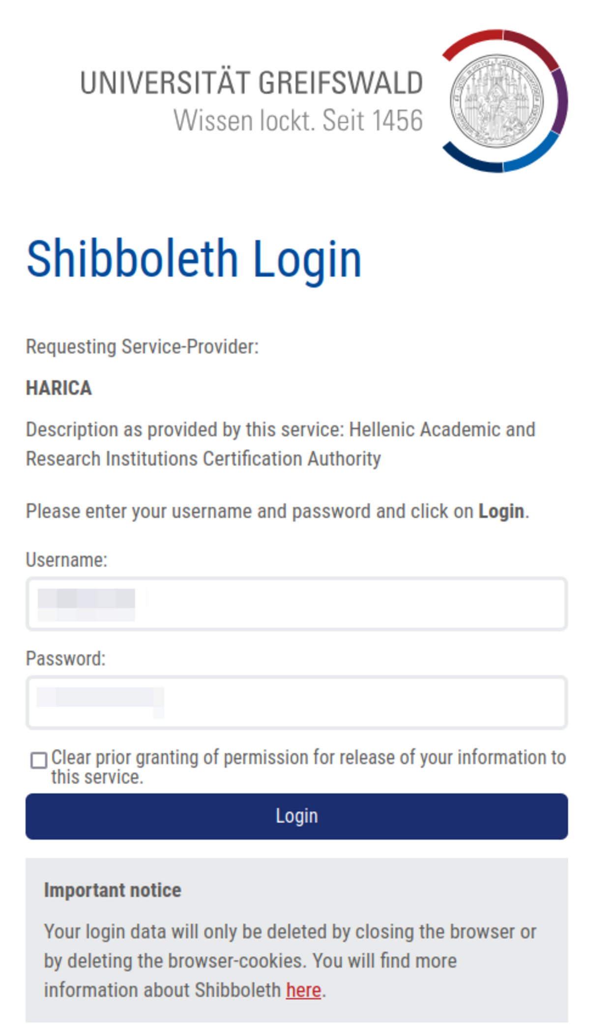Image resolution: width=590 pixels, height=1031 pixels.
Task: Click the "Password:" field label
Action: [65, 659]
